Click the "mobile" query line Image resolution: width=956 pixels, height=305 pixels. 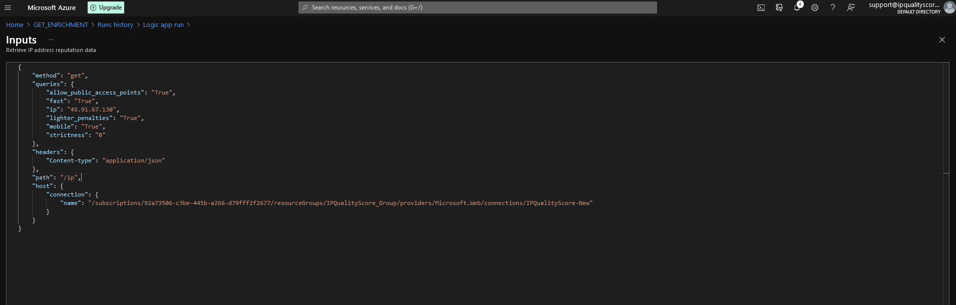(76, 126)
